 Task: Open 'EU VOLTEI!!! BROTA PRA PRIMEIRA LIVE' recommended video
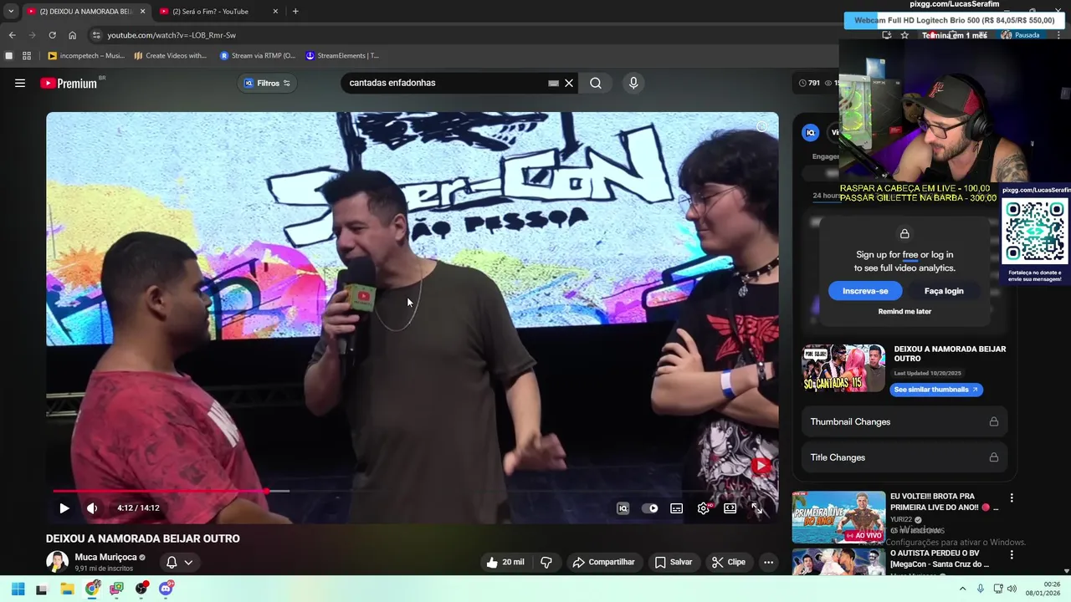click(944, 502)
